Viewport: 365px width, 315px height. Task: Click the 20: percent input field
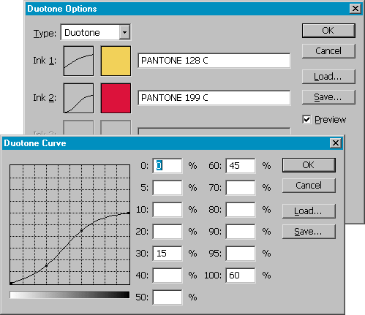(x=168, y=232)
